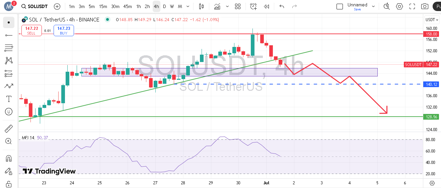Select the Text annotation tool
Viewport: 441px width, 188px height.
[x=9, y=99]
